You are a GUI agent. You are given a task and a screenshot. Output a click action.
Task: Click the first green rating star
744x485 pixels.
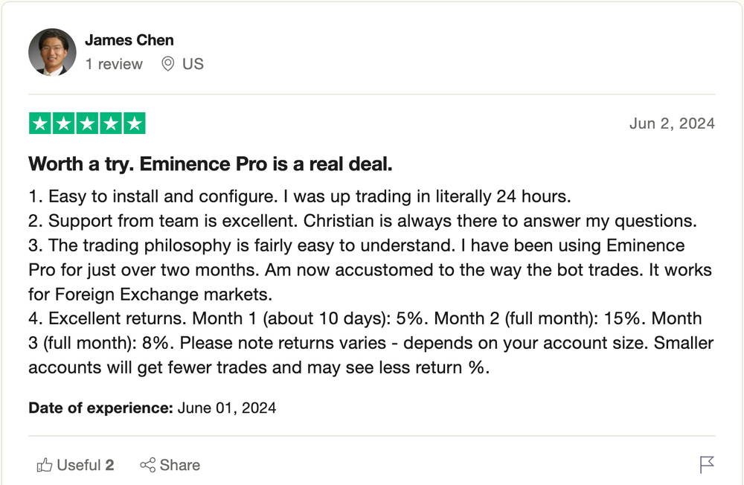click(40, 123)
